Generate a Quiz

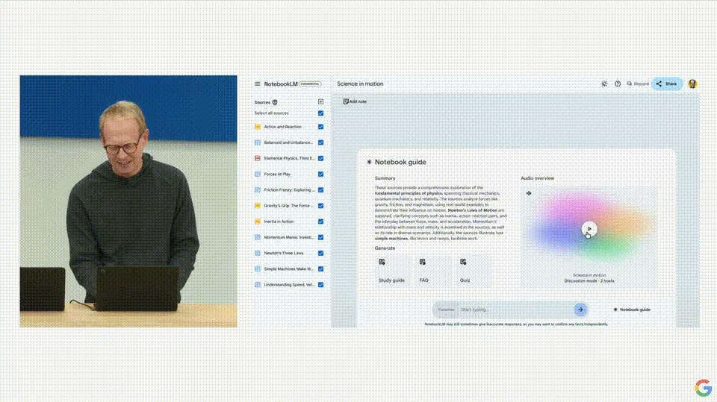tap(474, 271)
